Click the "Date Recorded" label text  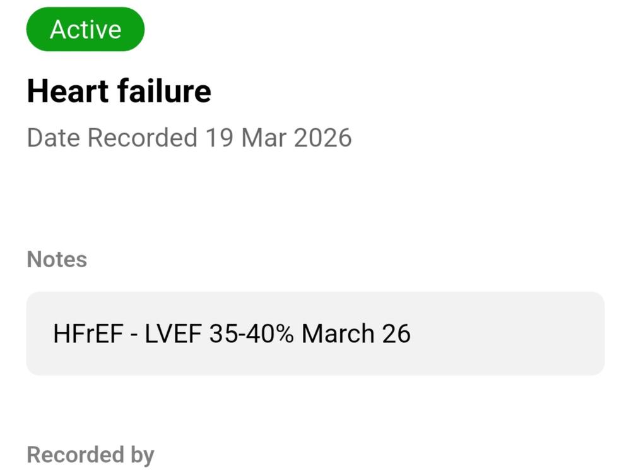(112, 138)
